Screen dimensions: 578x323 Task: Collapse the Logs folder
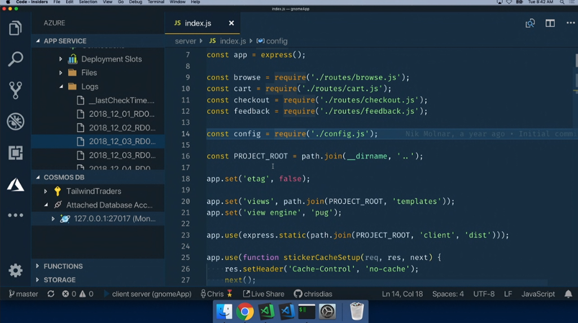point(61,87)
